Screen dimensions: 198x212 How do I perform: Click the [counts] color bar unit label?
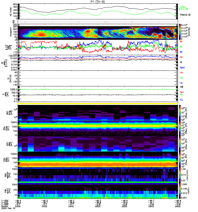[x=189, y=32]
